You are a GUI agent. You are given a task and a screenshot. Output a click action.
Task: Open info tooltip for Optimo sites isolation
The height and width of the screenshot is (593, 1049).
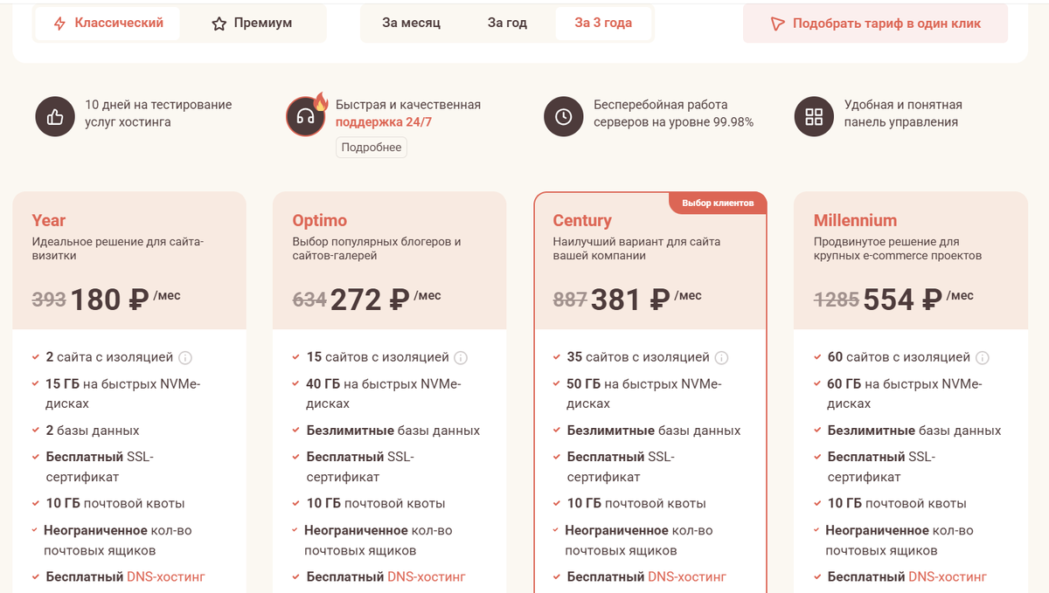coord(461,357)
